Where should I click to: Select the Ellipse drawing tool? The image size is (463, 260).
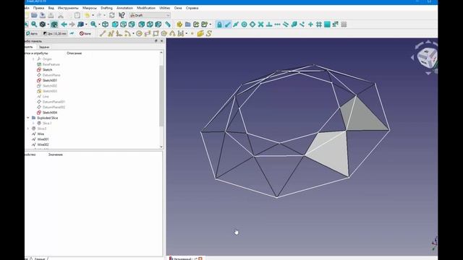coord(148,33)
